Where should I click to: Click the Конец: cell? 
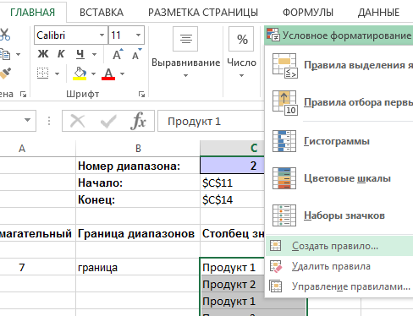138,199
